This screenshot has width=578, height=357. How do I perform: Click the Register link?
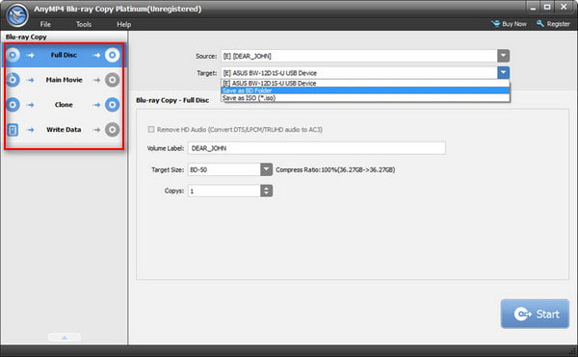[x=558, y=24]
